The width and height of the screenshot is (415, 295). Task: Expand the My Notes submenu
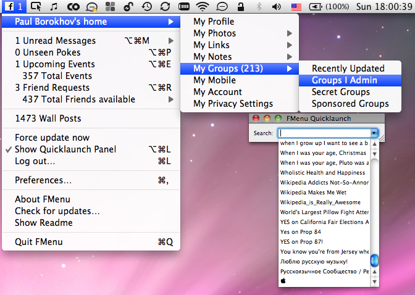240,57
